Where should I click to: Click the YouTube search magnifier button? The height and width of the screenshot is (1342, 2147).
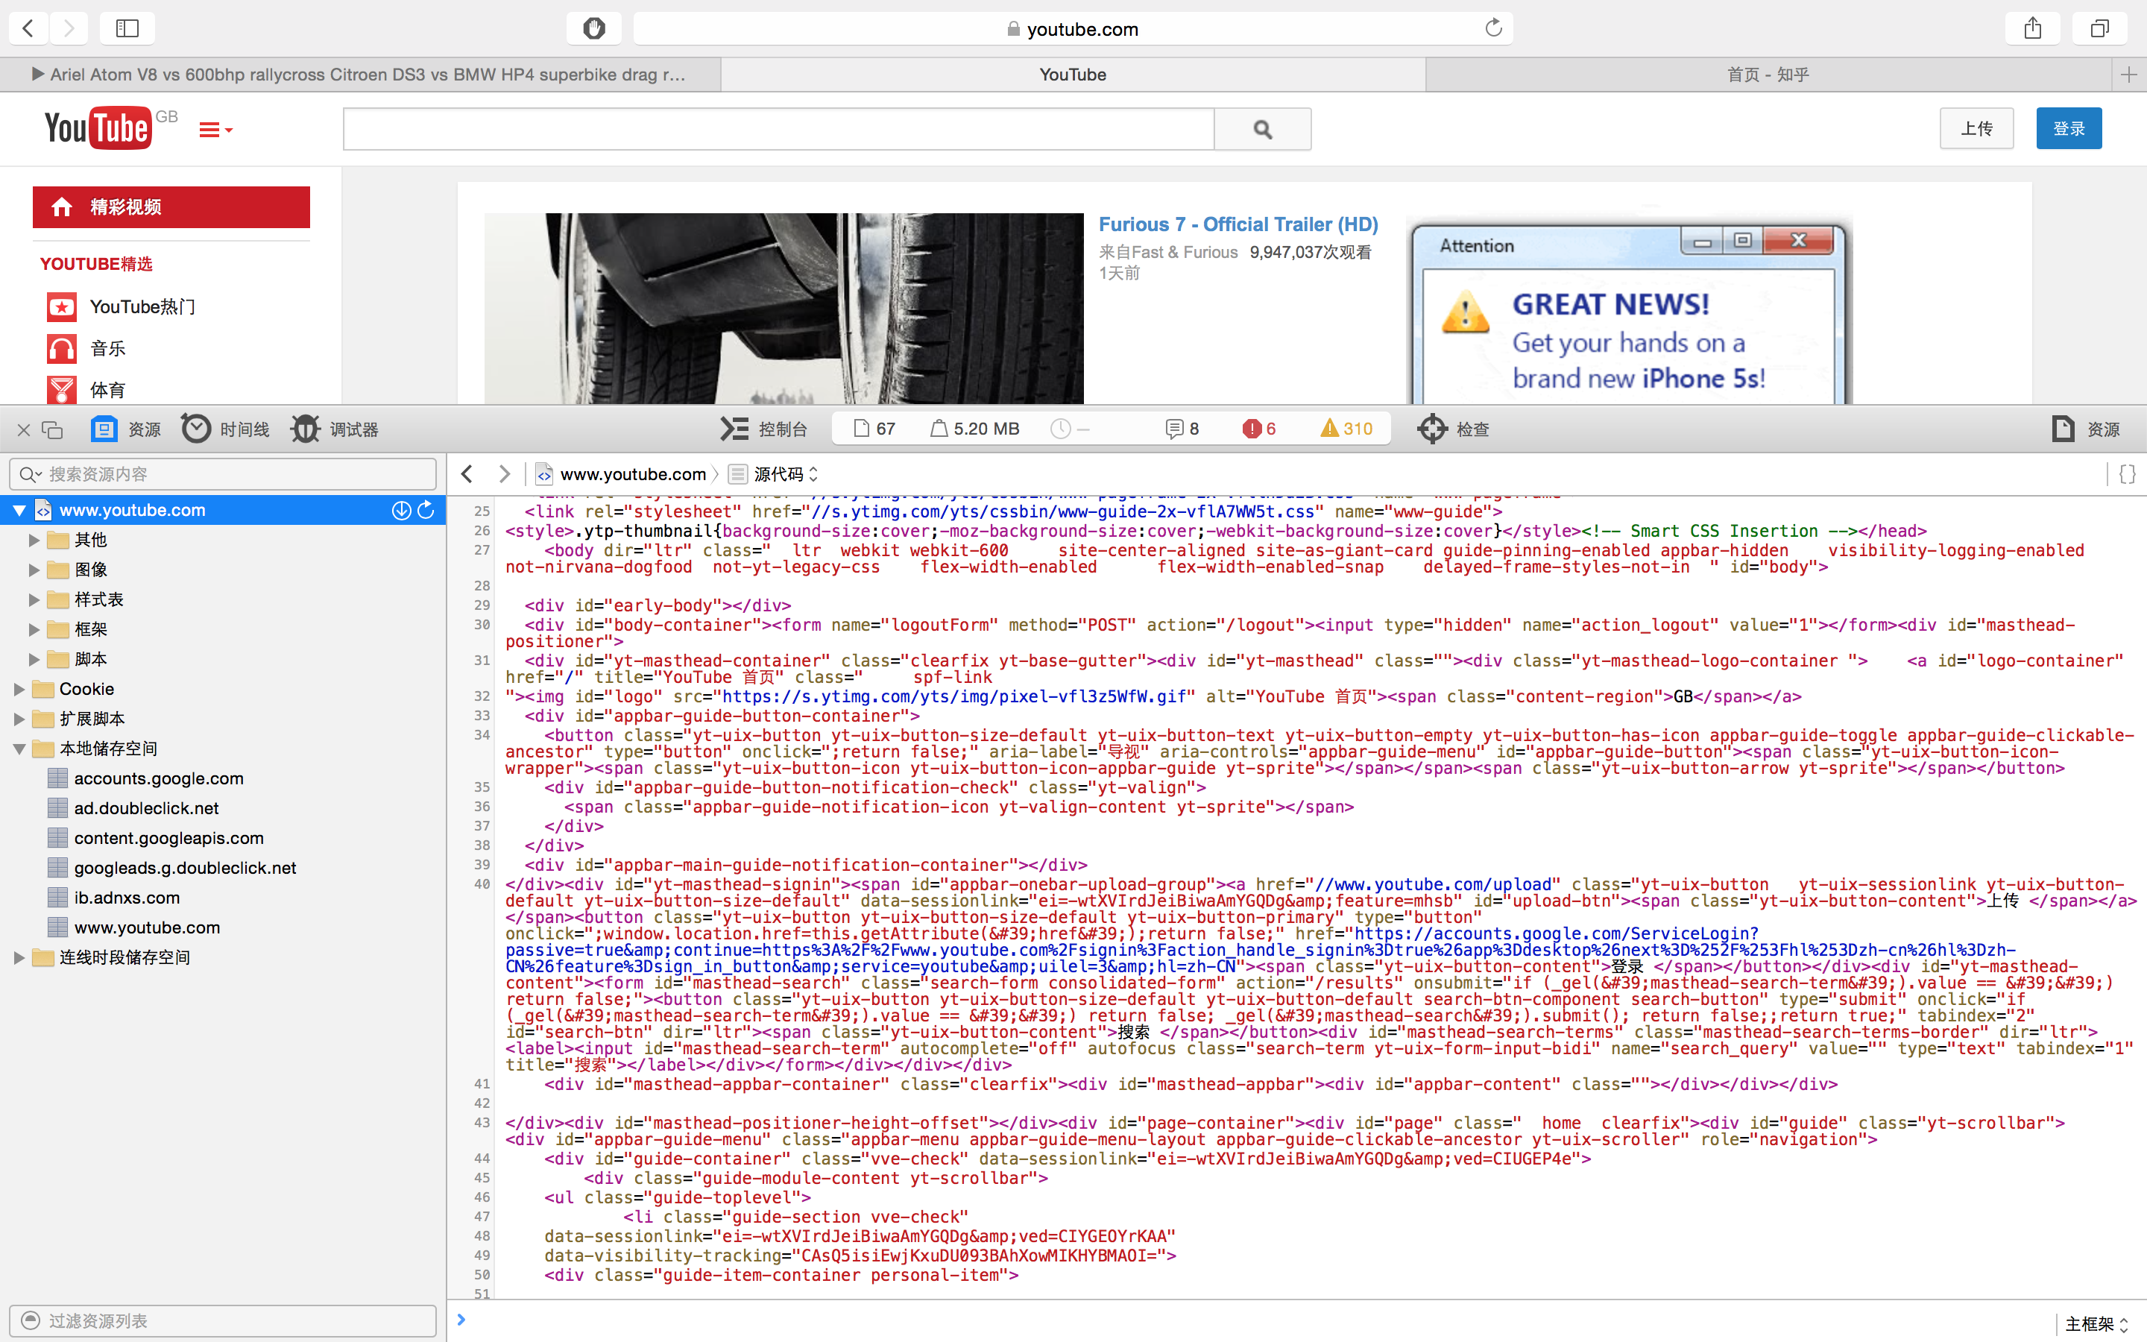click(1262, 130)
